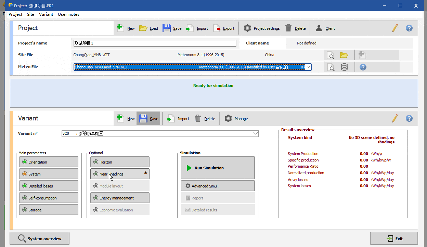The height and width of the screenshot is (247, 427).
Task: Click the Array losses label
Action: tap(298, 180)
